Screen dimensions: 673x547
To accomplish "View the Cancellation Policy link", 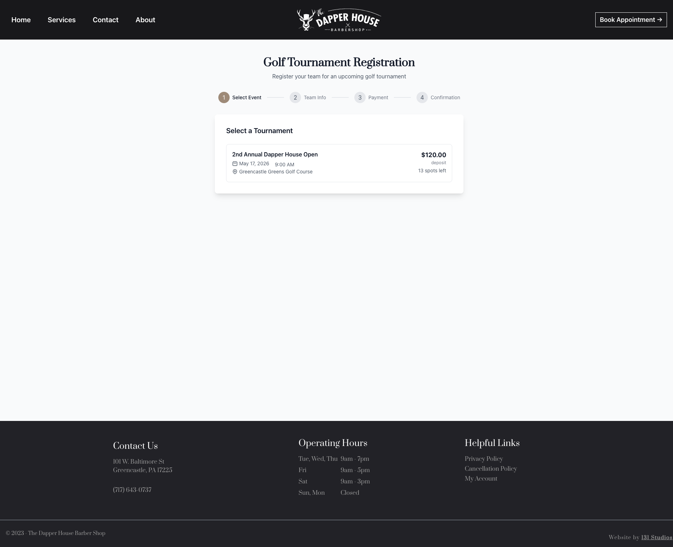I will point(491,469).
